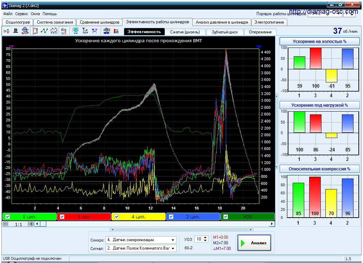Click the Ускорение на холостых % header

tap(319, 42)
